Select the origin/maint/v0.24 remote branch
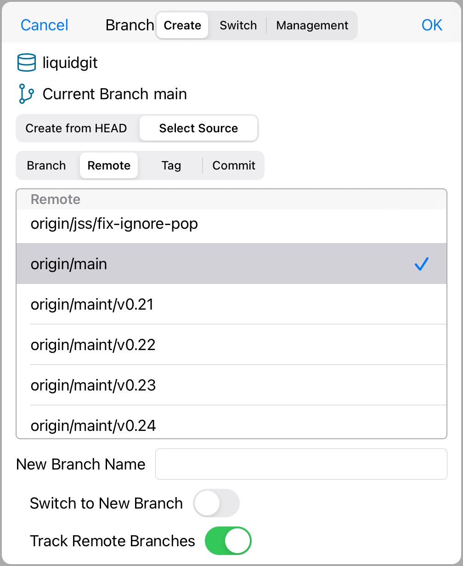Image resolution: width=463 pixels, height=566 pixels. click(x=93, y=425)
